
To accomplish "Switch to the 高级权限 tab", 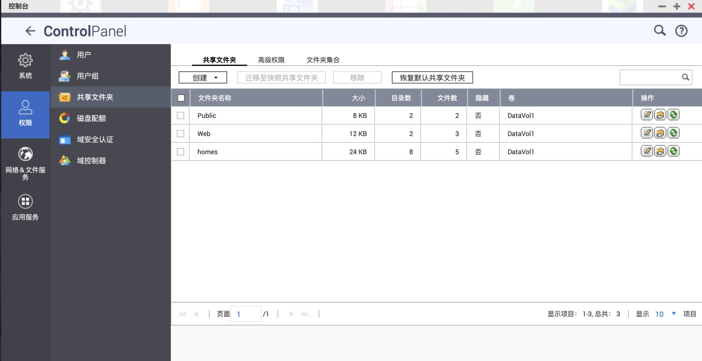I will point(271,59).
